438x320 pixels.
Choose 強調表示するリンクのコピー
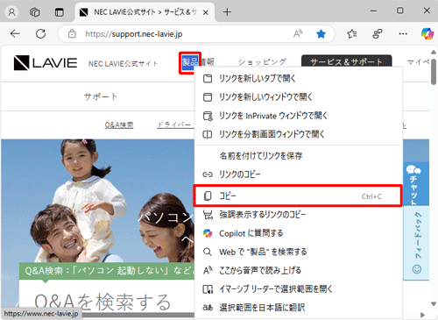[299, 215]
